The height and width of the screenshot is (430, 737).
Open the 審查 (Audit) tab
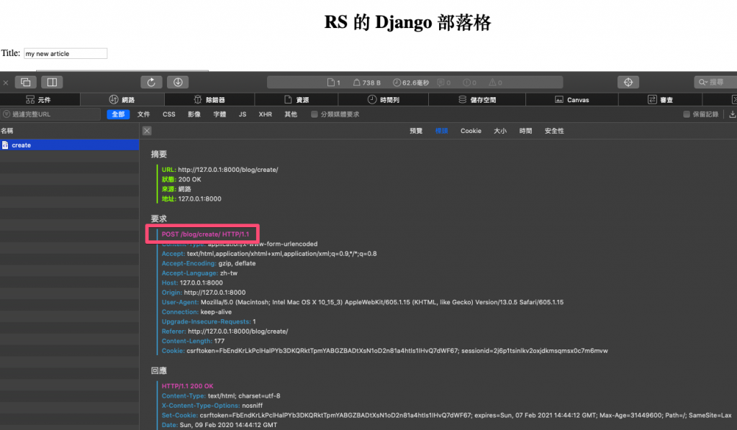coord(661,99)
